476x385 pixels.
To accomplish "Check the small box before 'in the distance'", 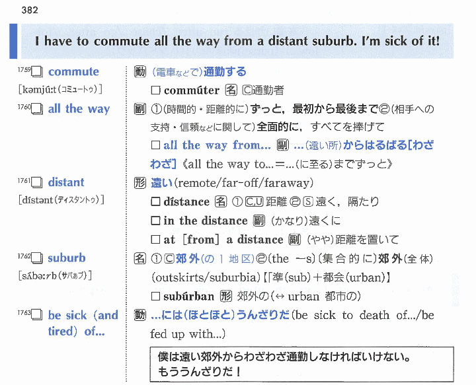I will [x=155, y=221].
